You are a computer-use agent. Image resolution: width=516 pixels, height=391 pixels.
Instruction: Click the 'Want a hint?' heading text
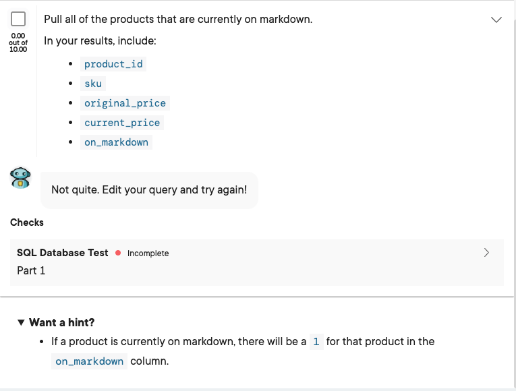62,322
